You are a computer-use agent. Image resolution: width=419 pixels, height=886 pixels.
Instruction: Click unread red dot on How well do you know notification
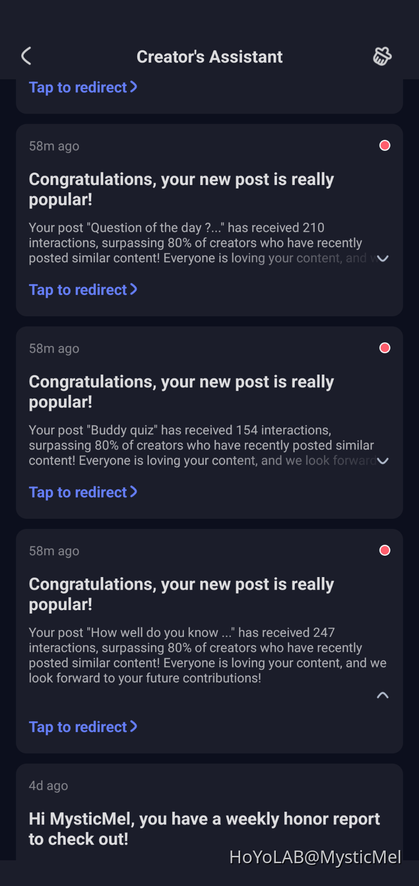pyautogui.click(x=385, y=550)
